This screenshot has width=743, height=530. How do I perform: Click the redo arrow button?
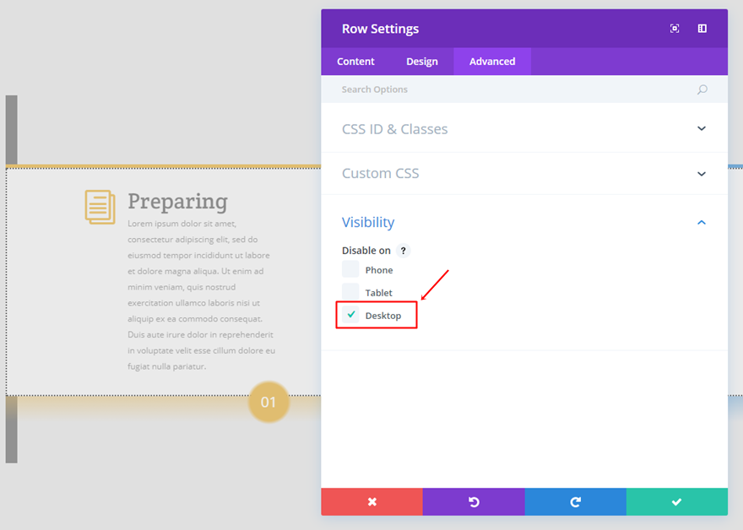tap(575, 501)
